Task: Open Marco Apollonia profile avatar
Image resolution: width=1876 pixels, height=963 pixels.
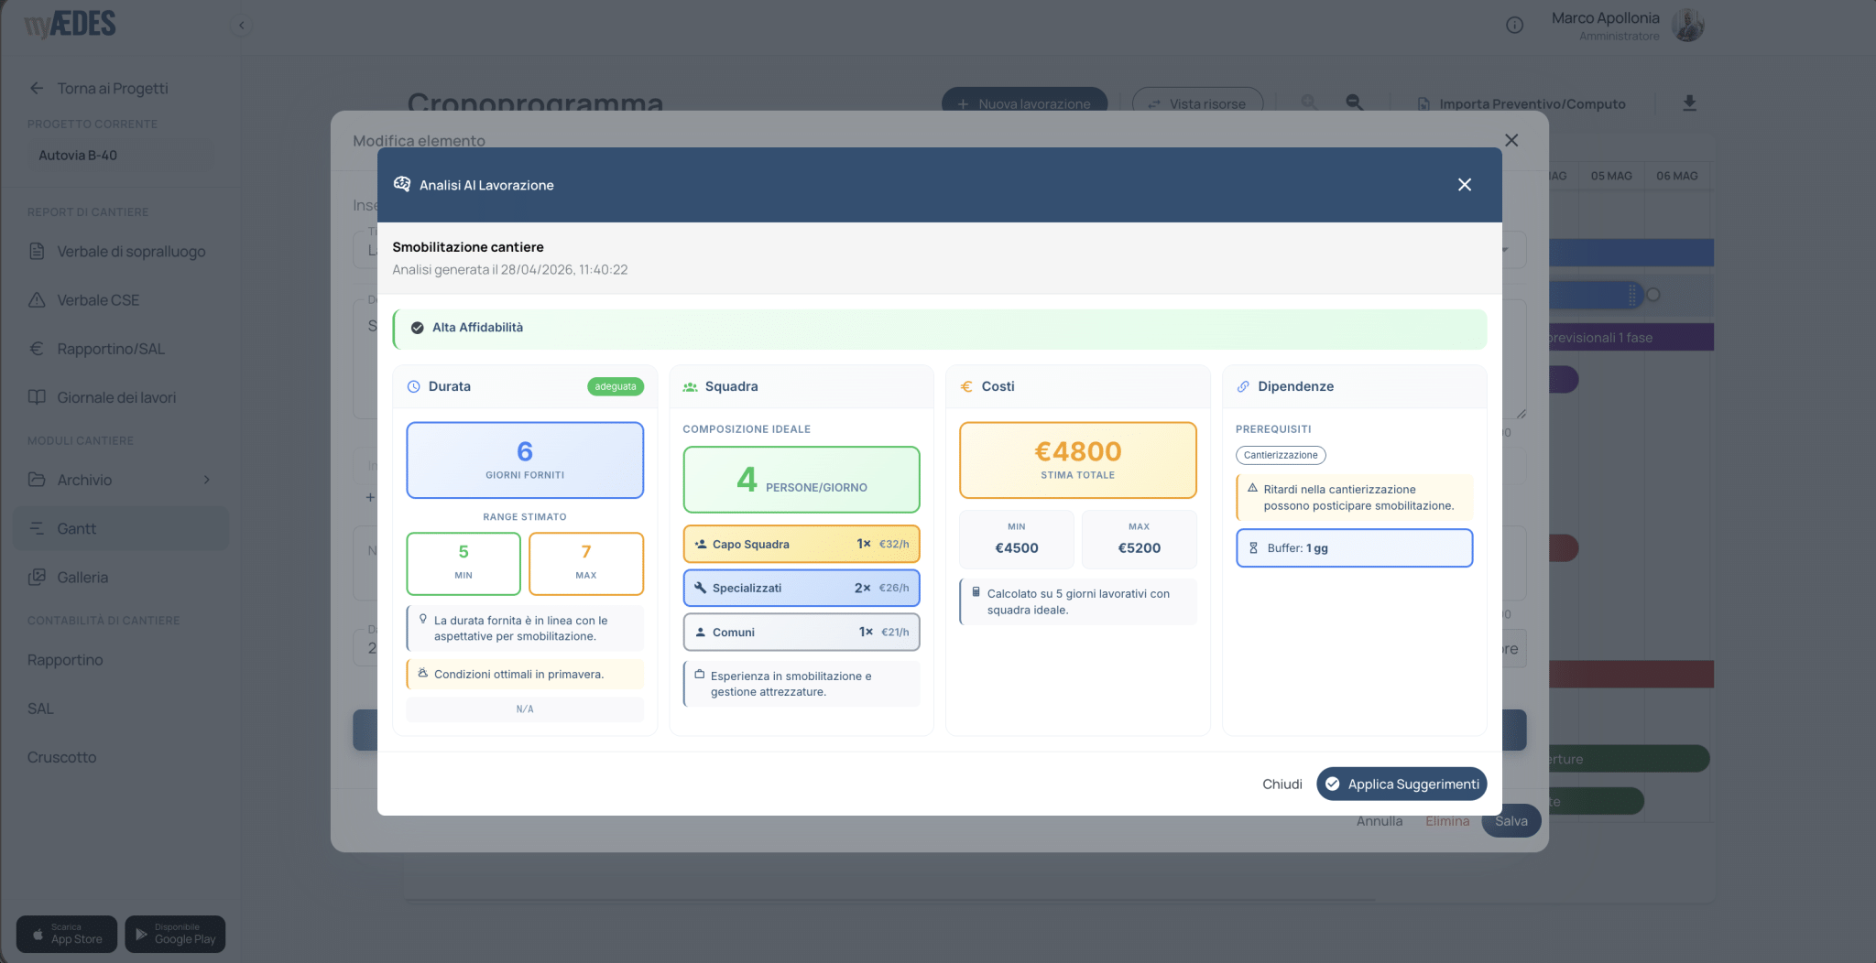Action: click(x=1687, y=25)
